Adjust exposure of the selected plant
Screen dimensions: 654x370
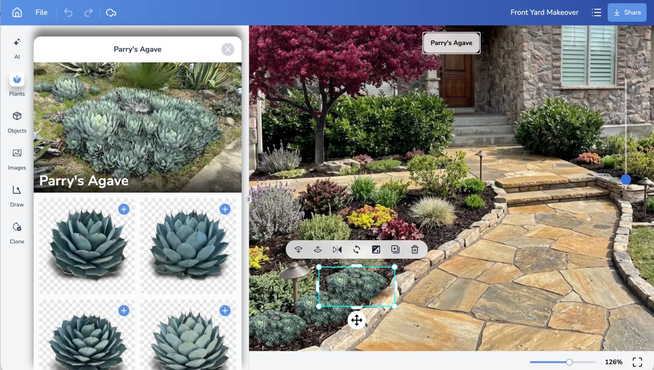[376, 250]
